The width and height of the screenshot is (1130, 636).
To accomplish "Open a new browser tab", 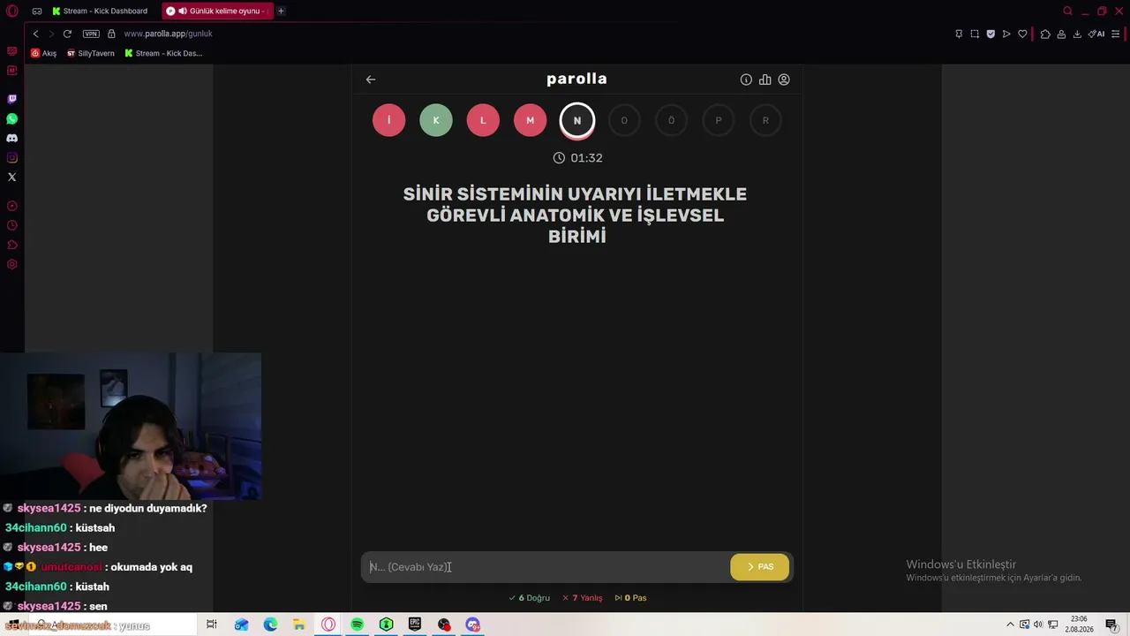I will click(x=281, y=11).
